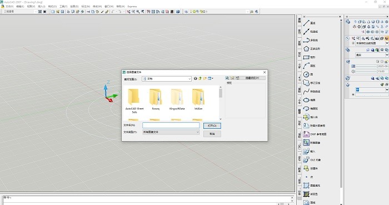Screen dimensions: 389x205
Task: Select the leidian folder
Action: (x=198, y=99)
